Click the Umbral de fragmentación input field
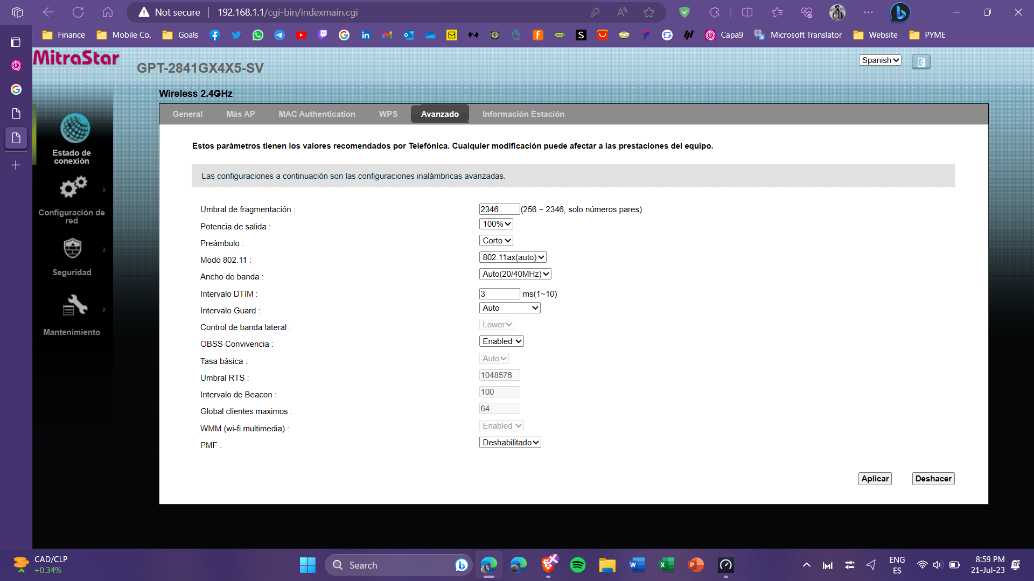The width and height of the screenshot is (1034, 581). [499, 209]
